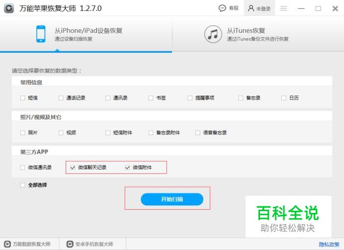344x250 pixels.
Task: Uncheck the 微信附件 checkbox
Action: pos(127,167)
